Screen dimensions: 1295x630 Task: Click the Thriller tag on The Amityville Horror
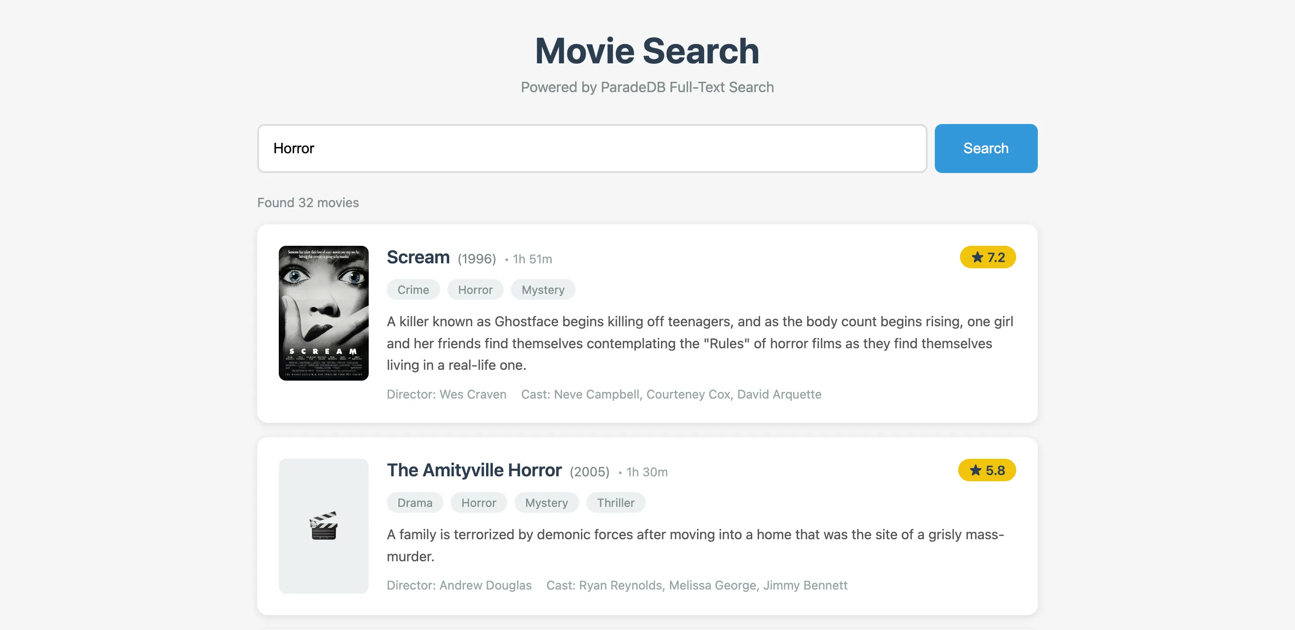pyautogui.click(x=615, y=502)
